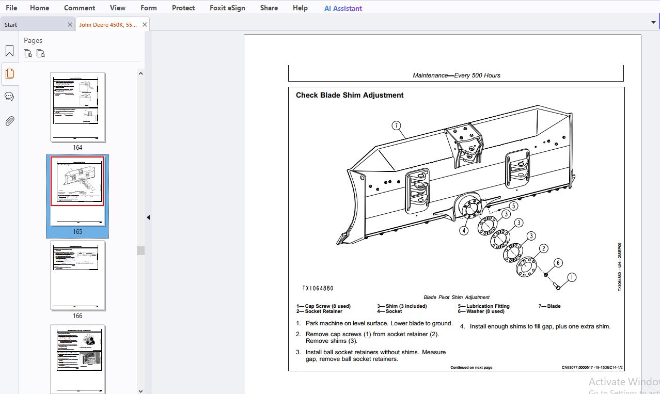Select page 166 thumbnail

coord(78,276)
